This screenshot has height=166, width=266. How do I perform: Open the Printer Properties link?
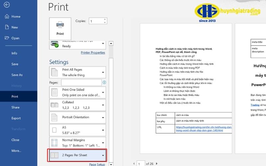pyautogui.click(x=93, y=52)
